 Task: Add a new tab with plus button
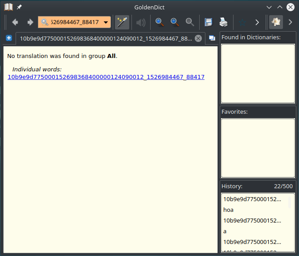point(9,38)
